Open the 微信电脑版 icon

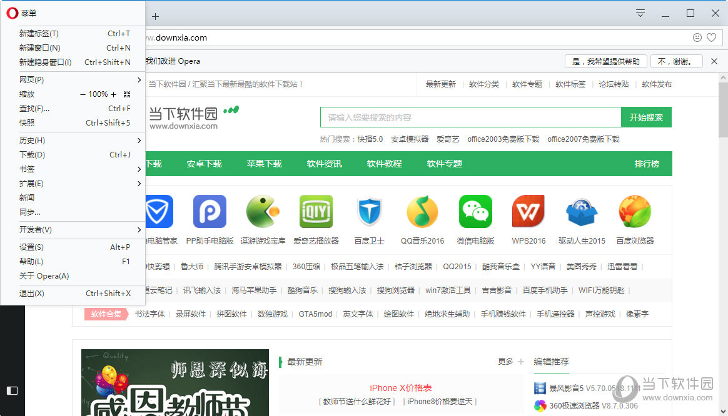[475, 212]
